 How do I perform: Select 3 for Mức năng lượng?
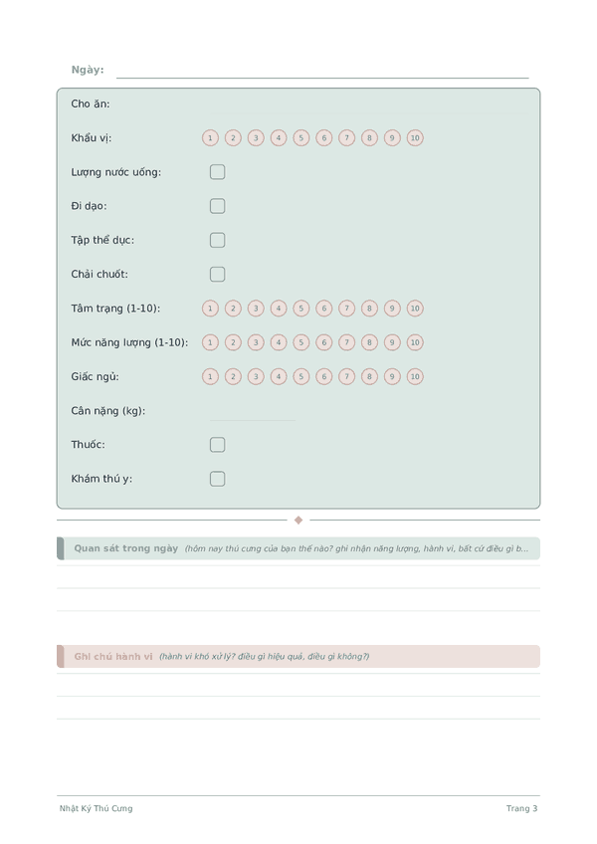256,342
